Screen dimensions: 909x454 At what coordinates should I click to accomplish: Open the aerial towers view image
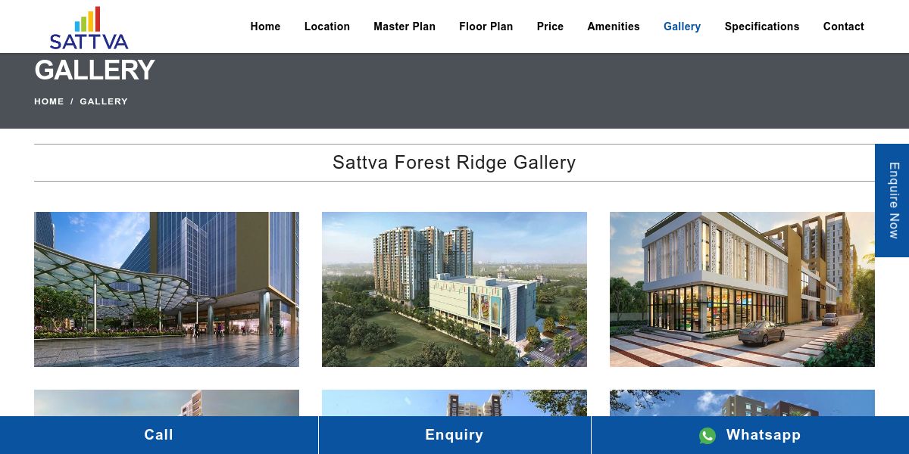point(454,289)
